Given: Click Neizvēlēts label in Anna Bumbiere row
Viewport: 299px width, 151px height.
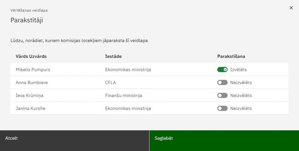Looking at the screenshot, I should pyautogui.click(x=241, y=83).
